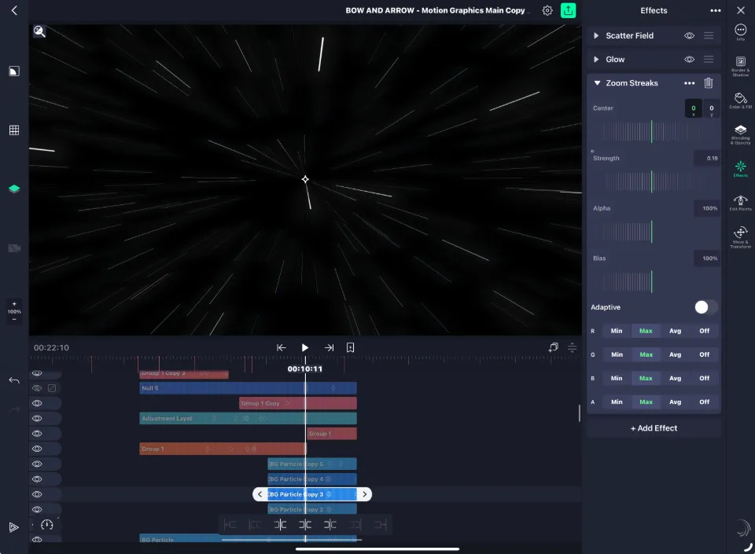Open the grid overlay icon in left sidebar
The image size is (755, 554).
pos(14,130)
